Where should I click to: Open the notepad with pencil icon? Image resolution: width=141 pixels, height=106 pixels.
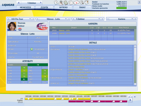click(87, 3)
